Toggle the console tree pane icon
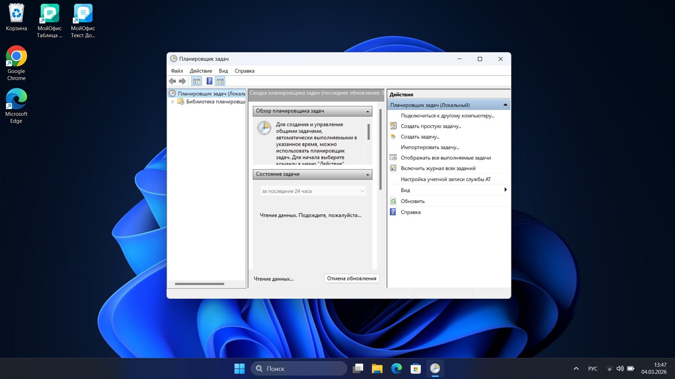 196,81
